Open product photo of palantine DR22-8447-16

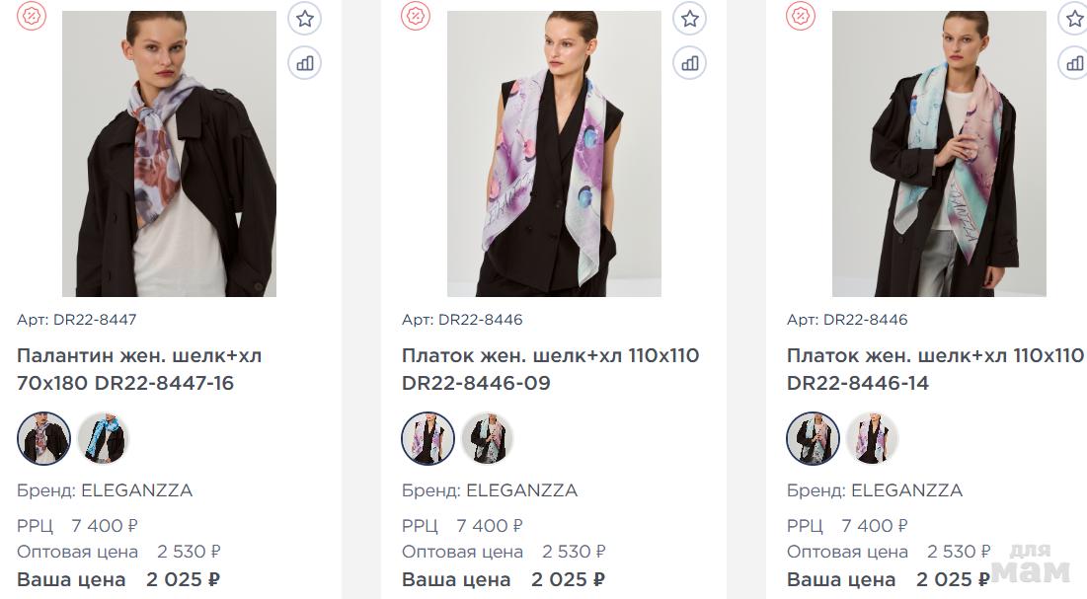tap(169, 154)
